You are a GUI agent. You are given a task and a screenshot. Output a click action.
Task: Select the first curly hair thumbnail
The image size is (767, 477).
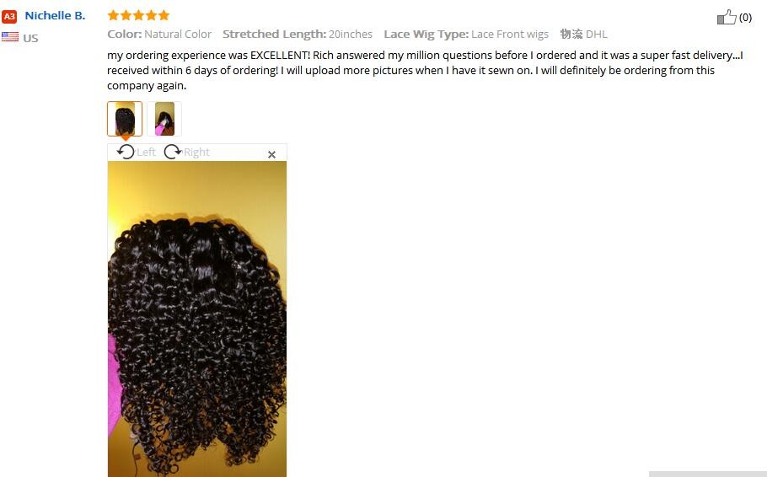pos(125,119)
